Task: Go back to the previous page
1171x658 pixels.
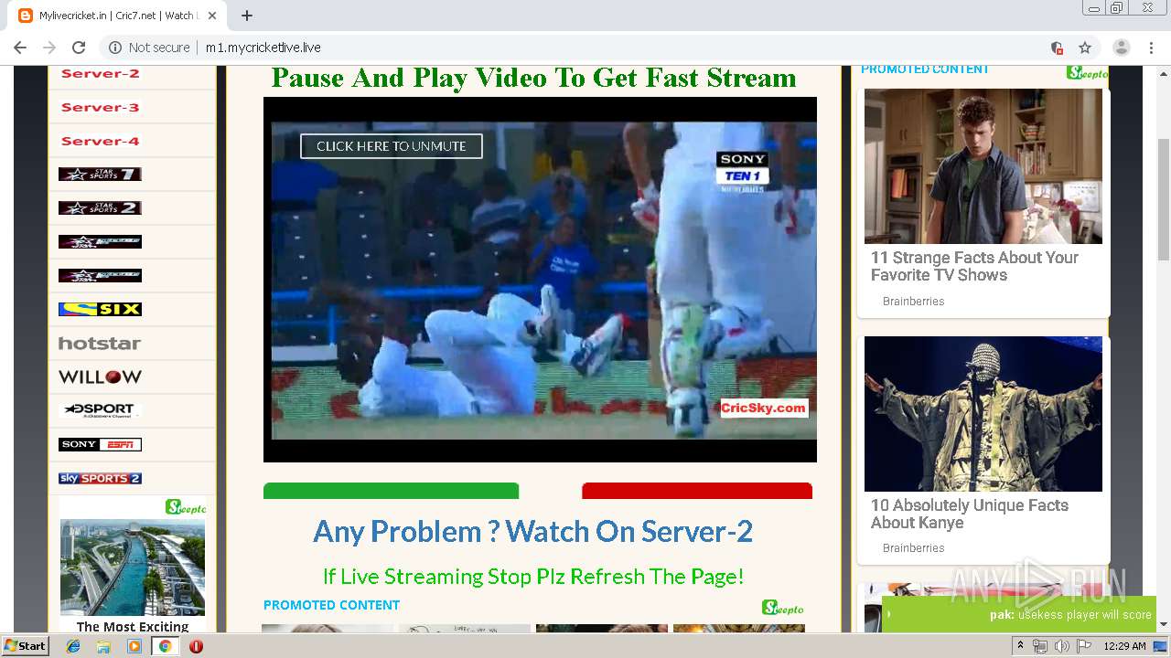Action: 20,48
